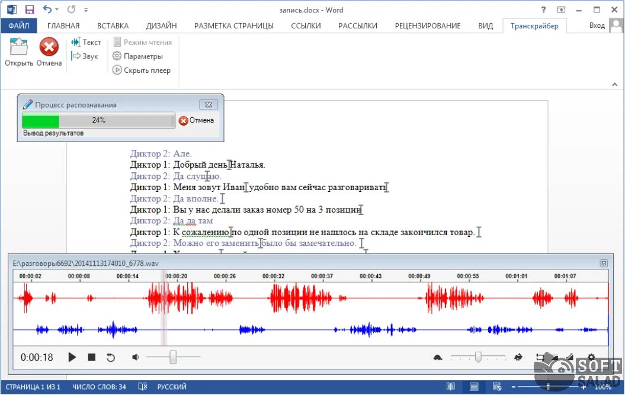The width and height of the screenshot is (625, 395).
Task: Click the disabled Режим чтения option
Action: (x=143, y=42)
